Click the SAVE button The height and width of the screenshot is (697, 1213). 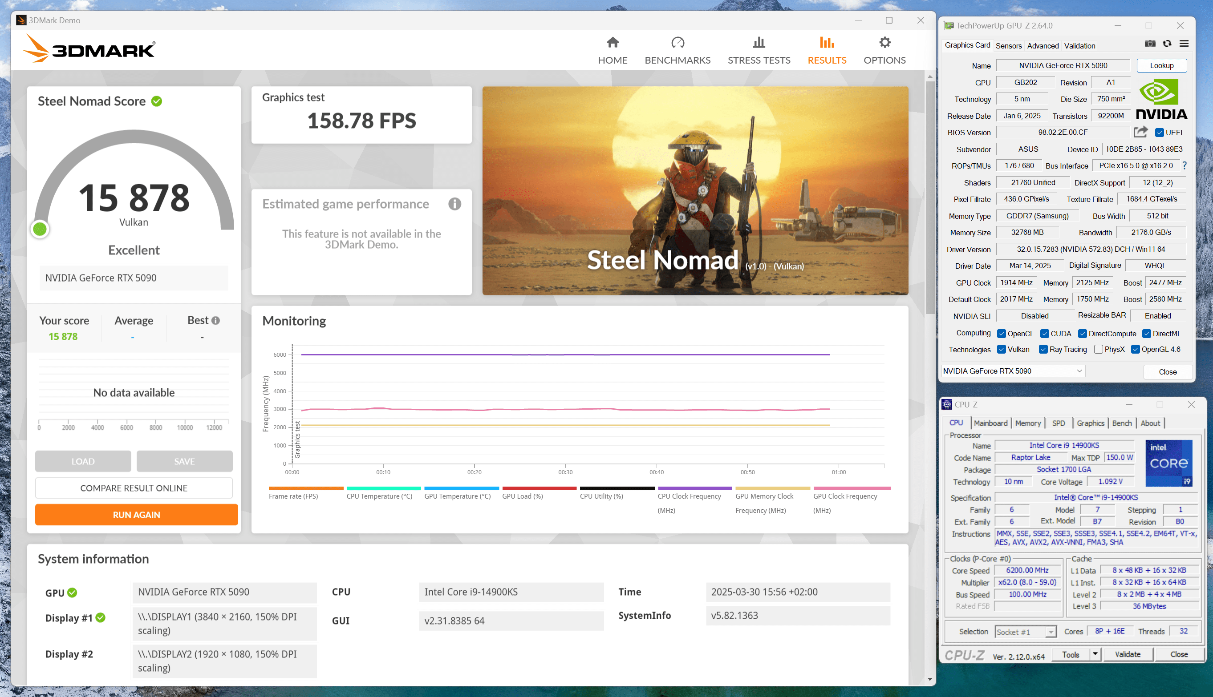click(184, 461)
